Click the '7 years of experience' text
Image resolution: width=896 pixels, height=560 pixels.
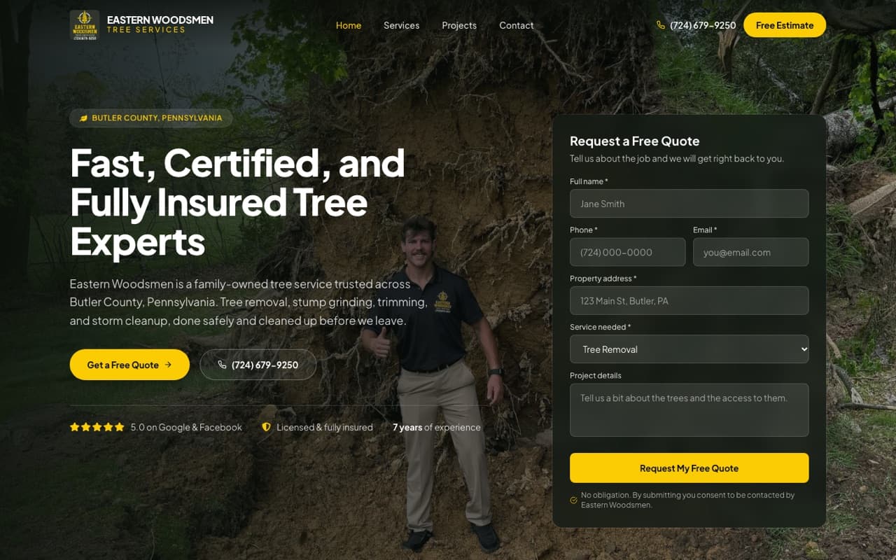(437, 427)
